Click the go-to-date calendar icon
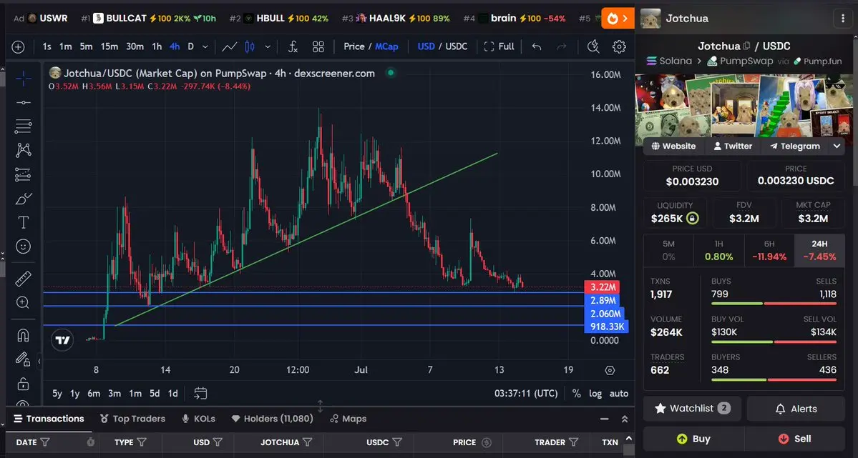 pyautogui.click(x=200, y=393)
